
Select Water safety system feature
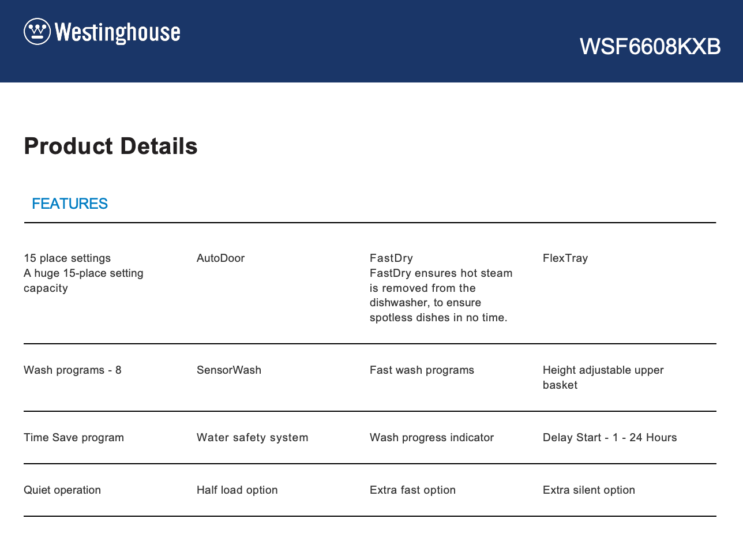tap(252, 438)
